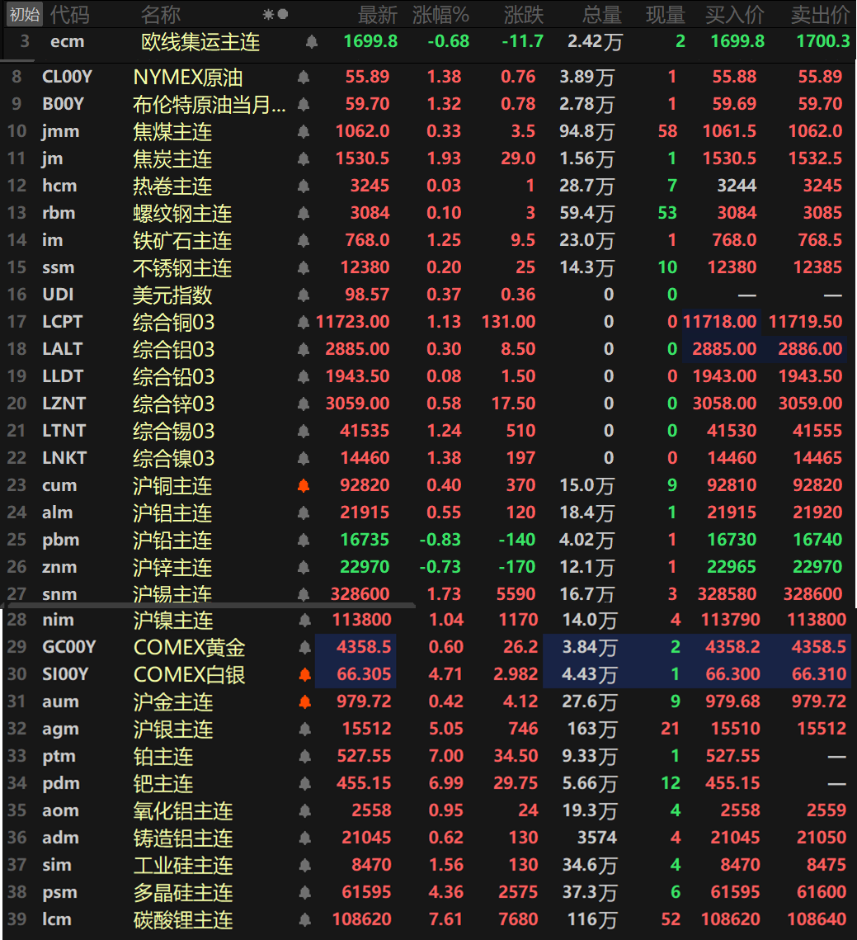The height and width of the screenshot is (940, 857).
Task: Click the bell icon for 不锈钢主连
Action: 304,267
